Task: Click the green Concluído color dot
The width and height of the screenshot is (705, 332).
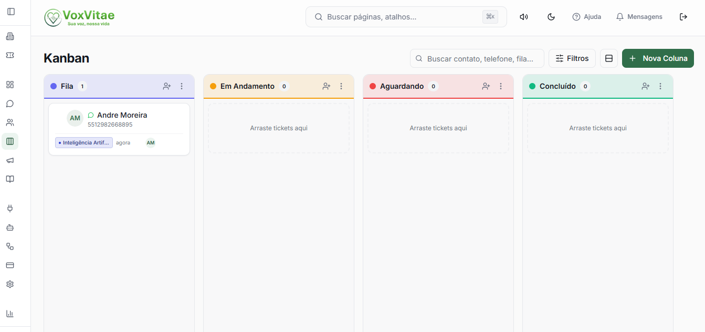Action: [532, 86]
